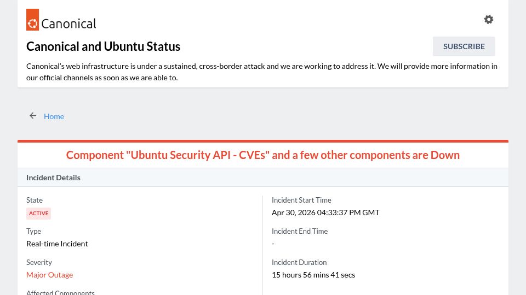Click the Affected Components label
Image resolution: width=526 pixels, height=295 pixels.
click(x=60, y=292)
